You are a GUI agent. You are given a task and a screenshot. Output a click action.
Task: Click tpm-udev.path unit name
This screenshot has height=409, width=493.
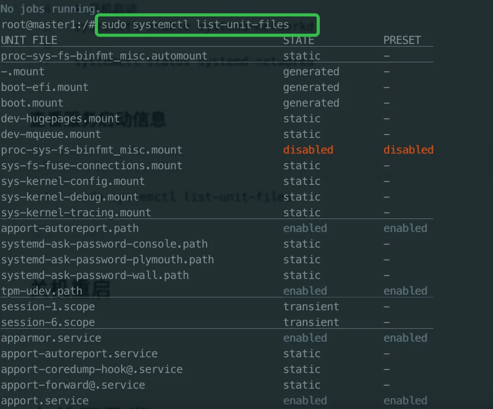click(41, 291)
